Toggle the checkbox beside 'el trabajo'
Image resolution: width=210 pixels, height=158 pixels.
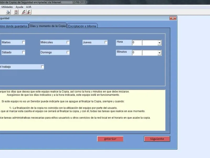pos(42,67)
